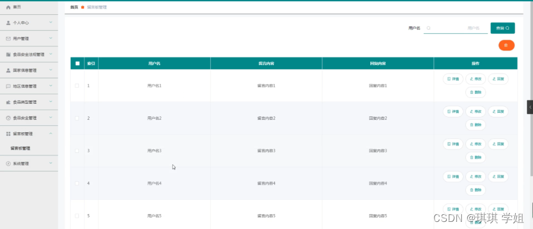Click the 首页 breadcrumb link

pos(74,7)
